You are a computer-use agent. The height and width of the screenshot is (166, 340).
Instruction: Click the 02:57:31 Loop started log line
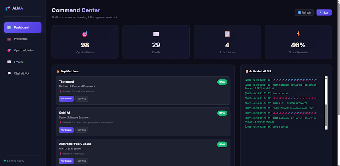point(266,93)
